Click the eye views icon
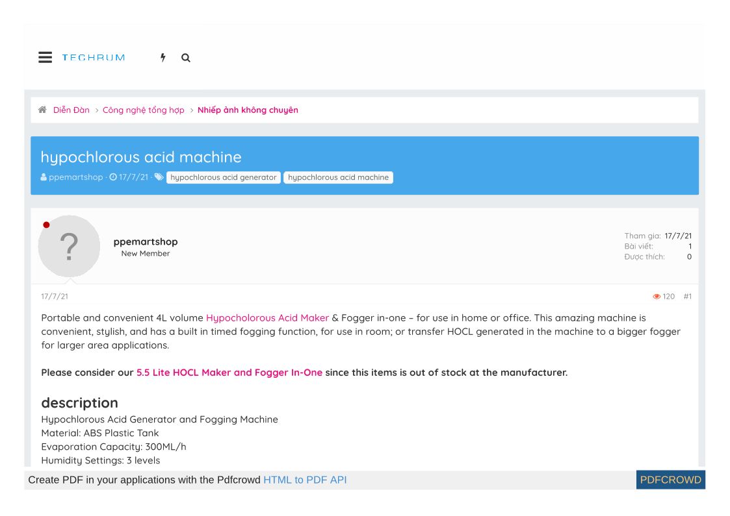 click(x=657, y=297)
